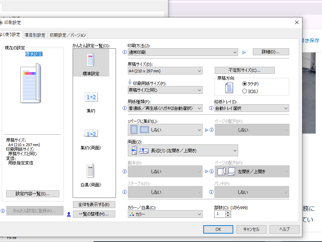Switch to the 初期設定／バージョン tab

(x=67, y=35)
